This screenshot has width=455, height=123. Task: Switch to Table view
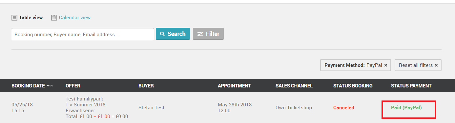coord(27,18)
